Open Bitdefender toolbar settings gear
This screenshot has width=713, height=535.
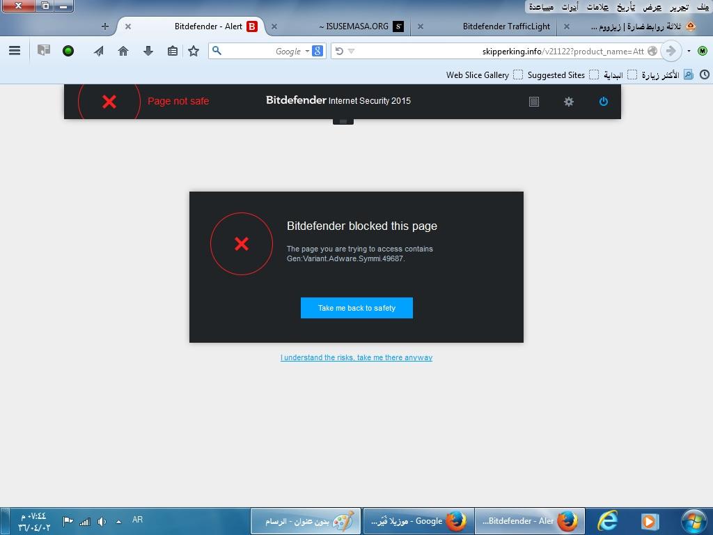pyautogui.click(x=568, y=102)
